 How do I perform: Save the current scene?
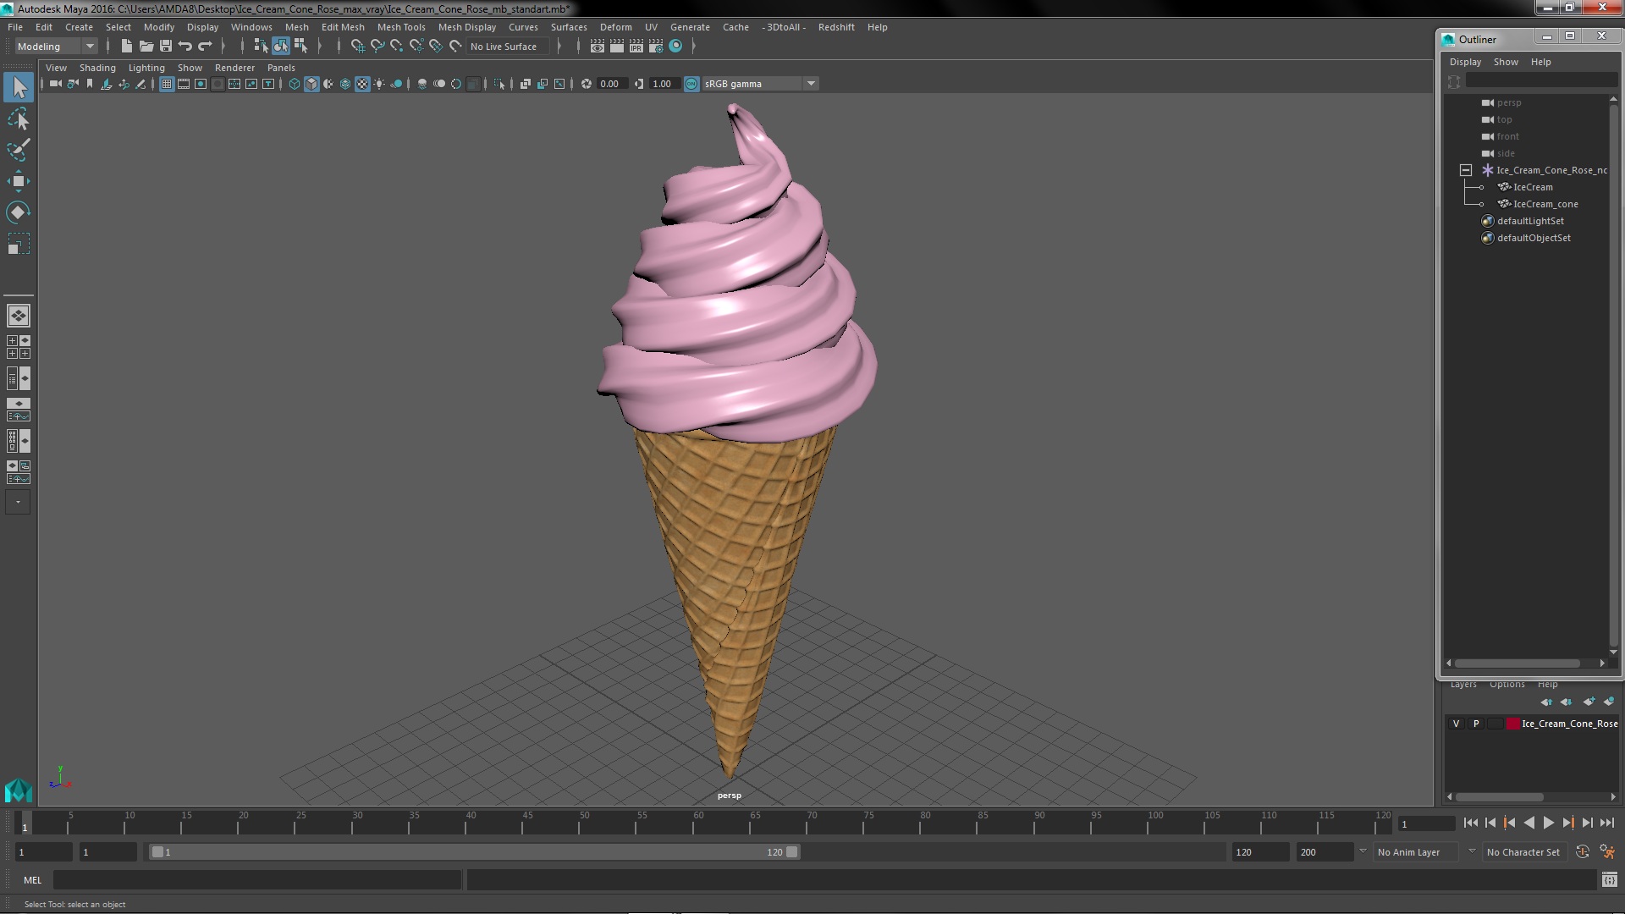[x=166, y=47]
